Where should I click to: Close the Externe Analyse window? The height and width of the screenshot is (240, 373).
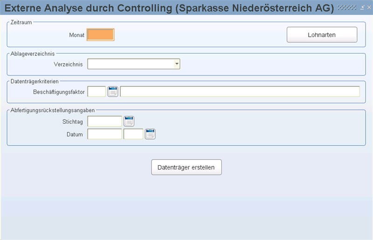[x=368, y=8]
